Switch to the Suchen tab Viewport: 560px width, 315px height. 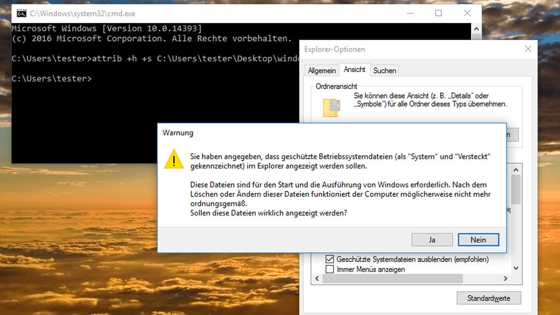[x=384, y=70]
